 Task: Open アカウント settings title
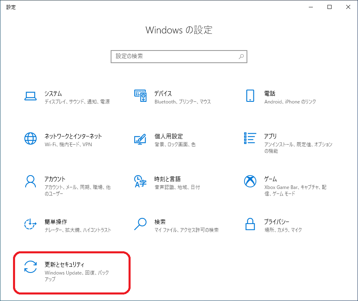point(55,179)
